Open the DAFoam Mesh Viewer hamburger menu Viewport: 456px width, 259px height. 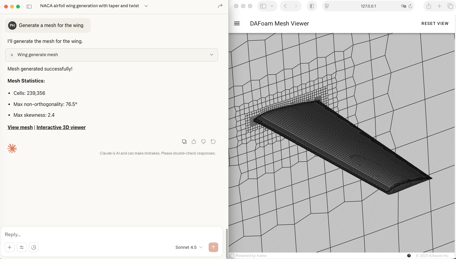pos(237,23)
